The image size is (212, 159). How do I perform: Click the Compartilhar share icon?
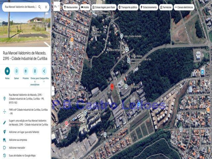[x=44, y=71]
